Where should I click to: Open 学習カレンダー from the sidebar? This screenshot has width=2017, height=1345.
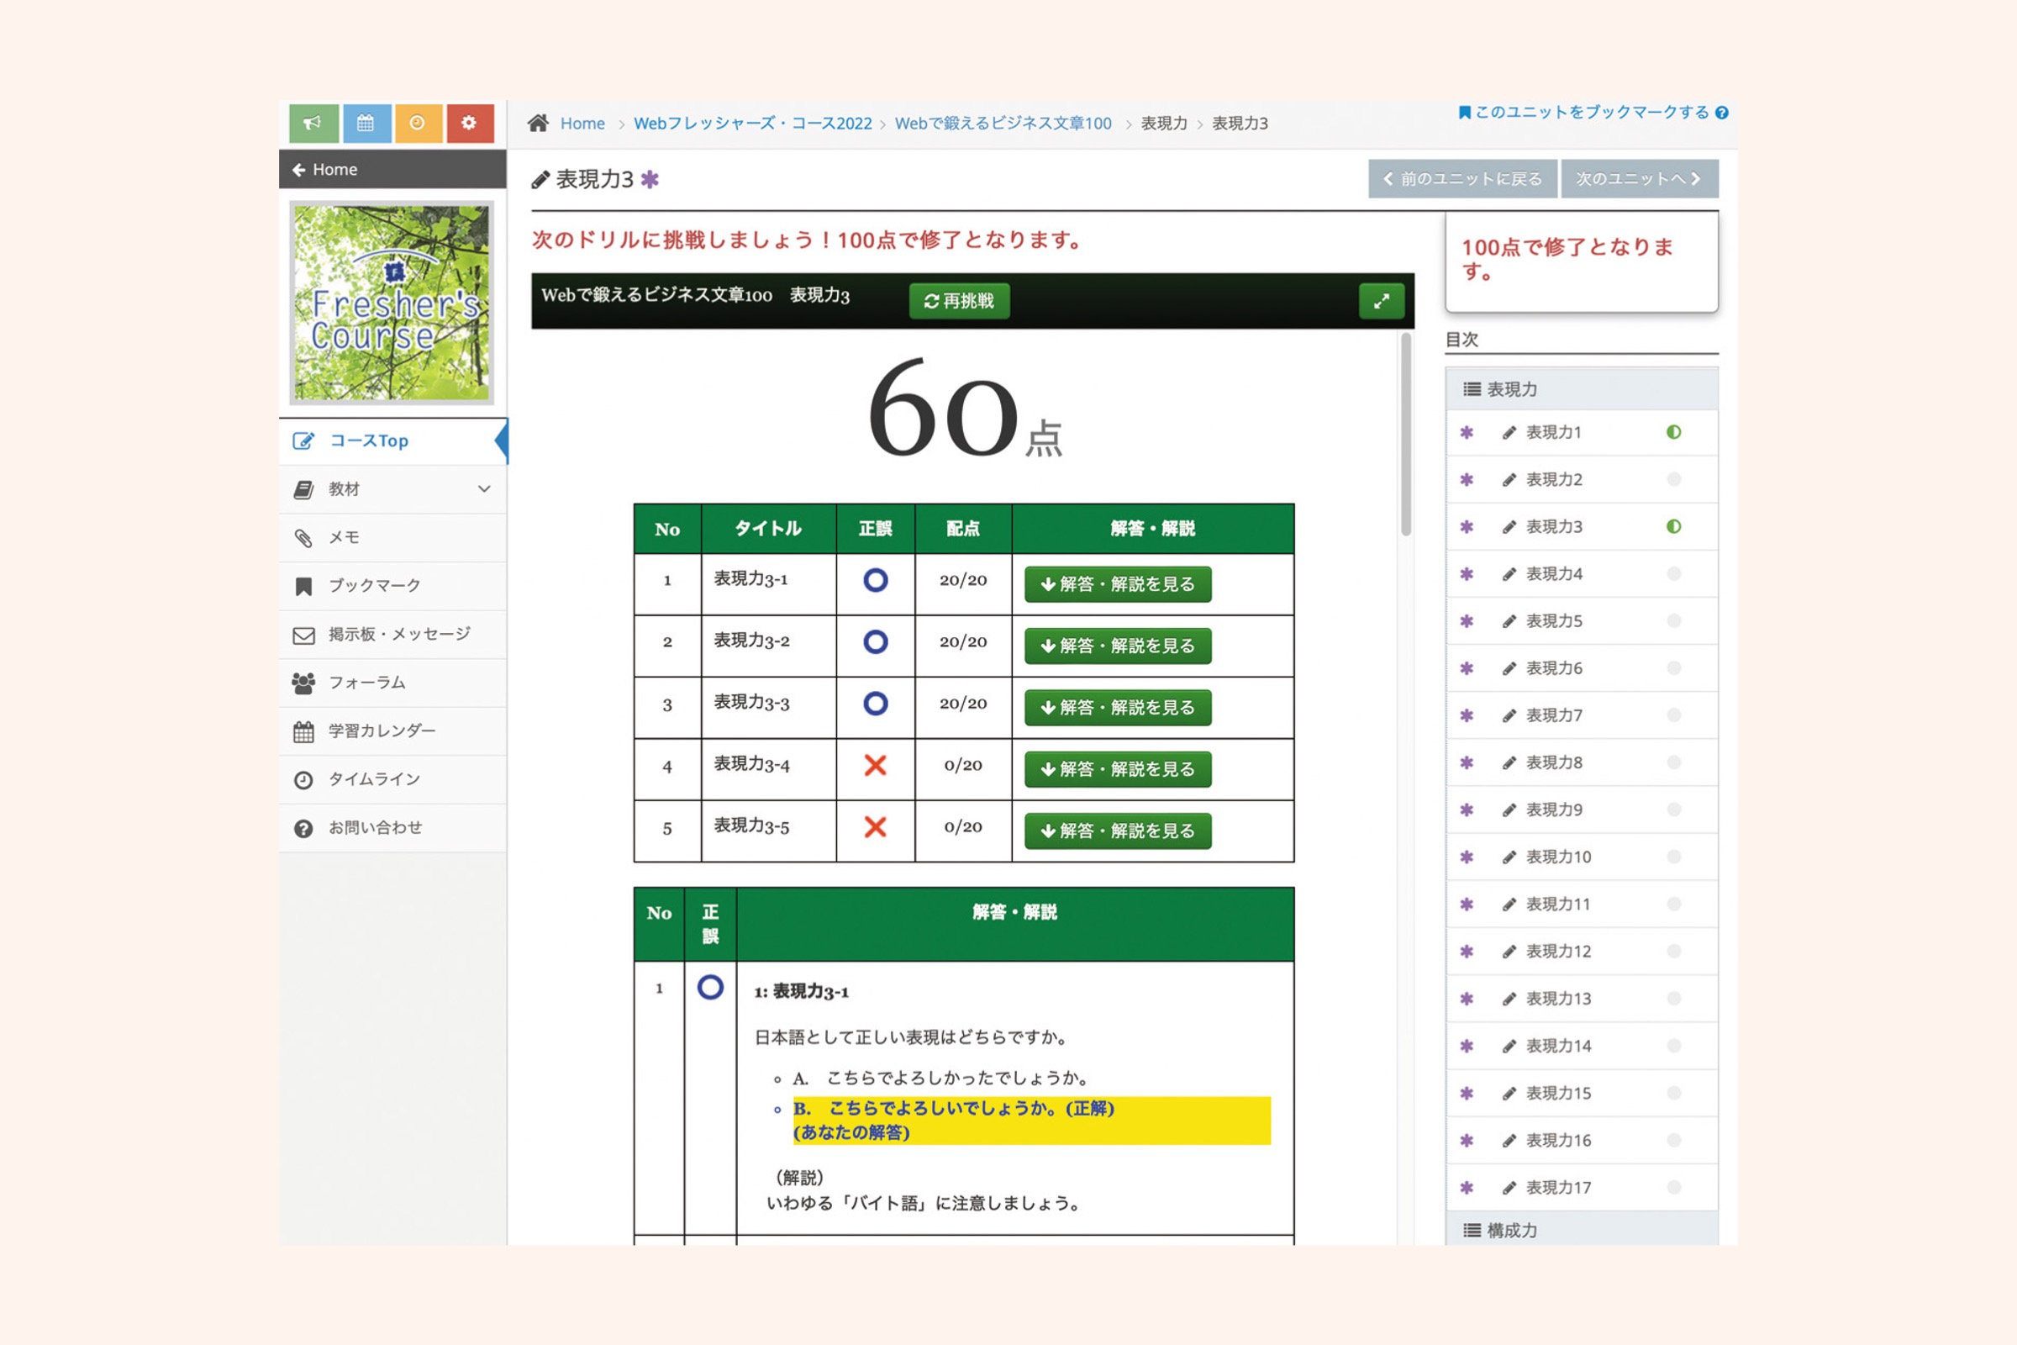(392, 731)
